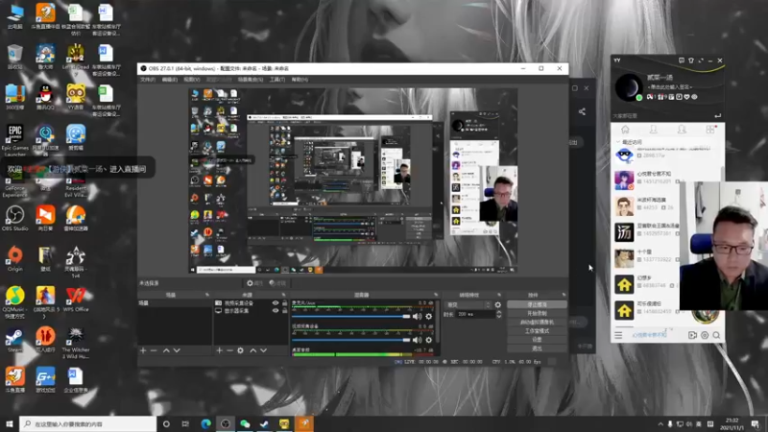This screenshot has width=768, height=432.
Task: Mute the second audio mixer track speaker
Action: coord(417,340)
